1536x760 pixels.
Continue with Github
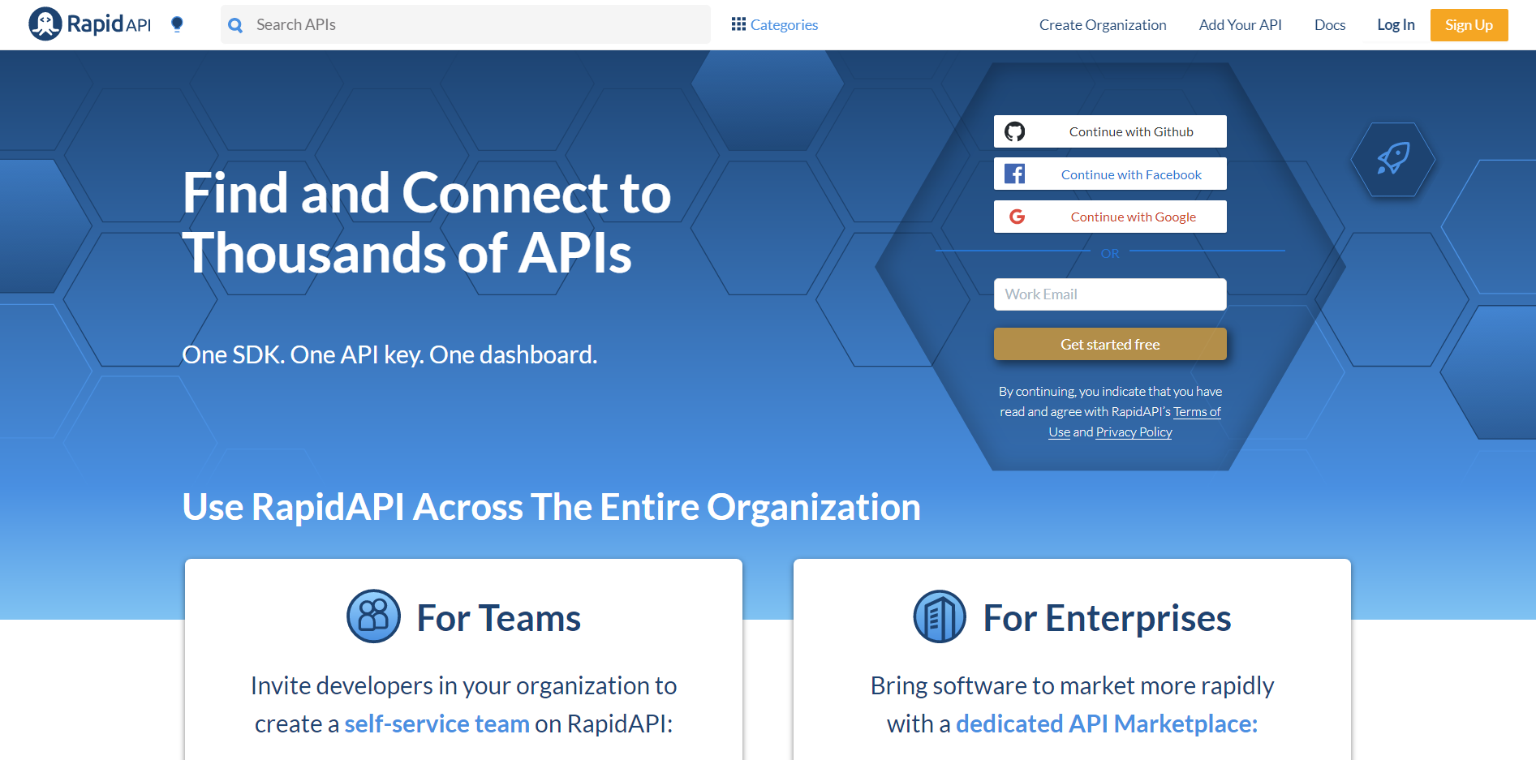click(1110, 131)
